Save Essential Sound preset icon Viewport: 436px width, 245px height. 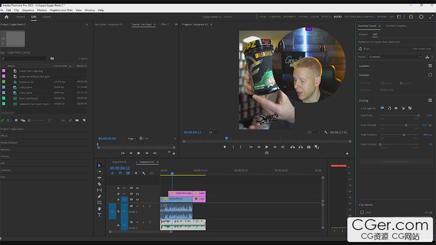click(427, 57)
